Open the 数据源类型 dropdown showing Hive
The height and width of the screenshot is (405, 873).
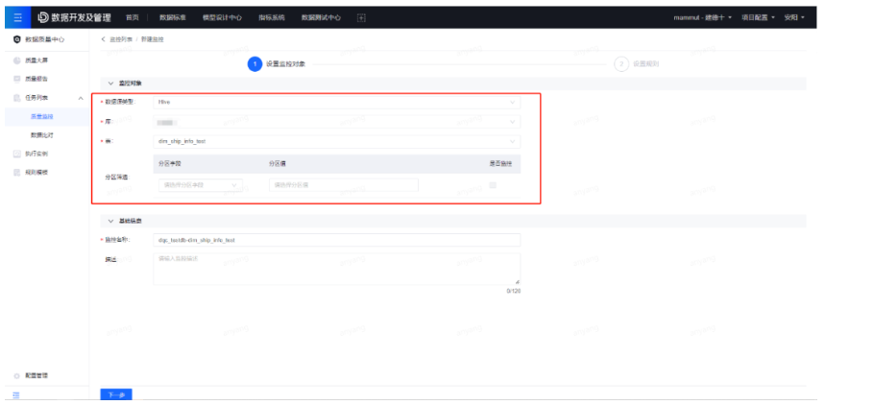(337, 103)
